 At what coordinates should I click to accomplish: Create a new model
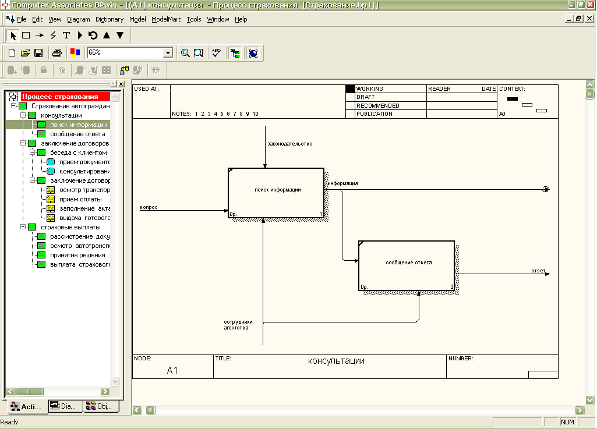tap(12, 53)
